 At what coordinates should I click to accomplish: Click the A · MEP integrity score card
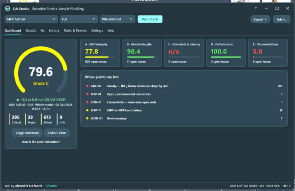(x=100, y=53)
